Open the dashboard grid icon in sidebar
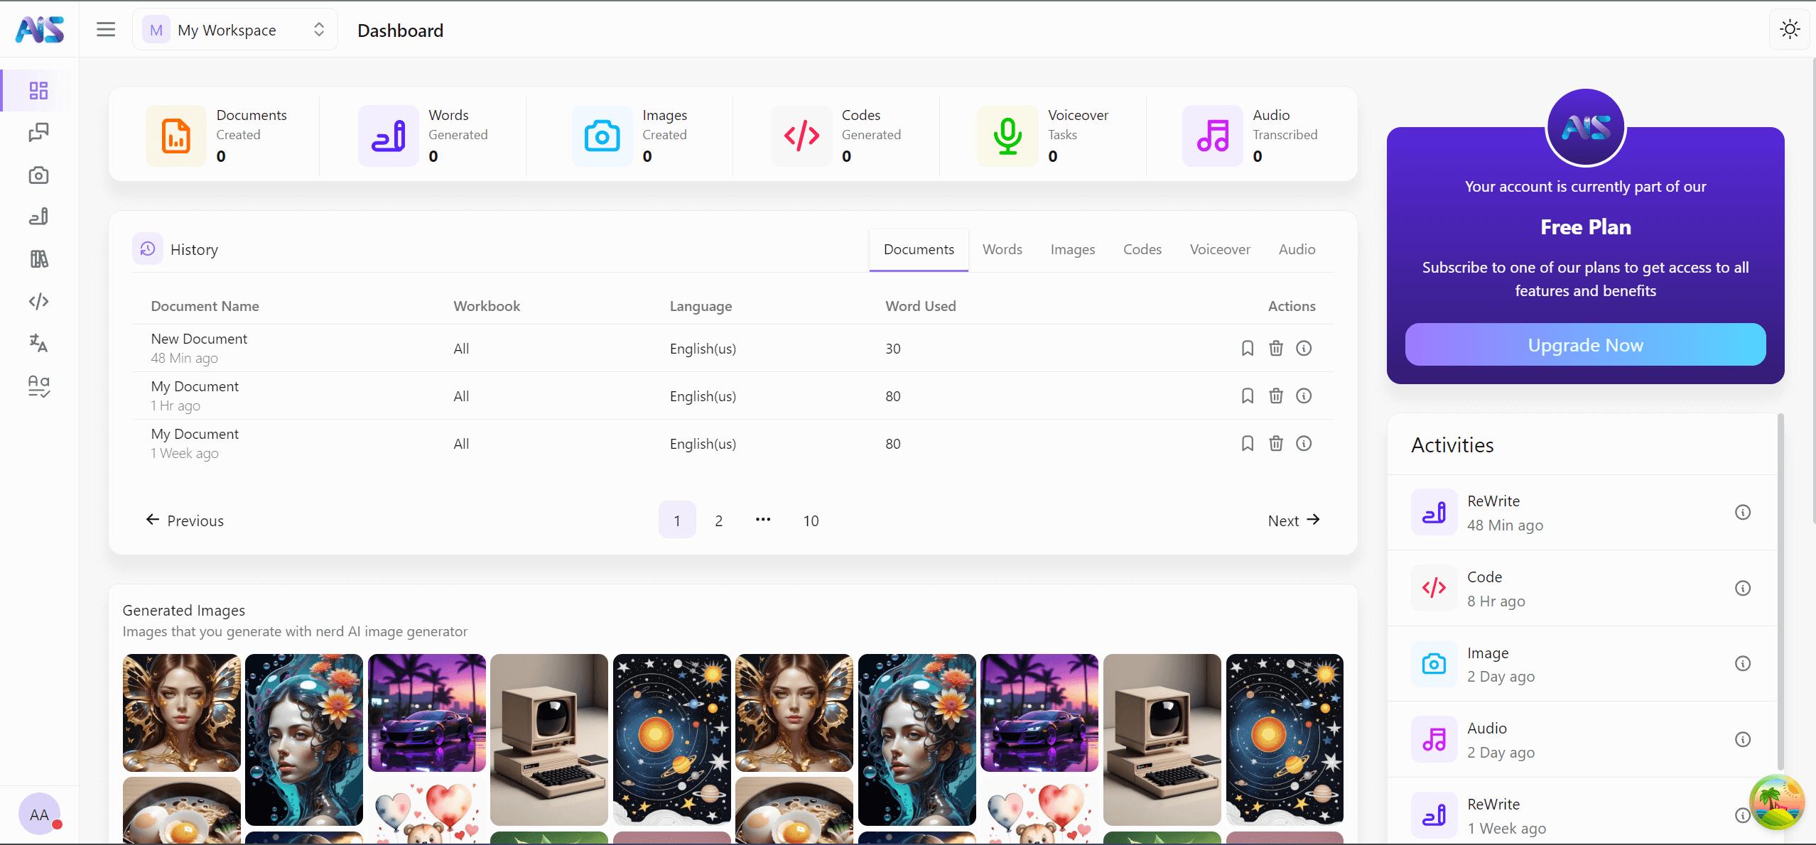1816x845 pixels. pyautogui.click(x=38, y=91)
